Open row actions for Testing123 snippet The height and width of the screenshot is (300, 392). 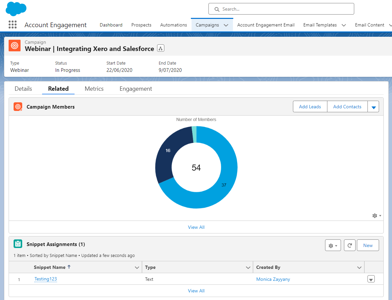[x=371, y=279]
